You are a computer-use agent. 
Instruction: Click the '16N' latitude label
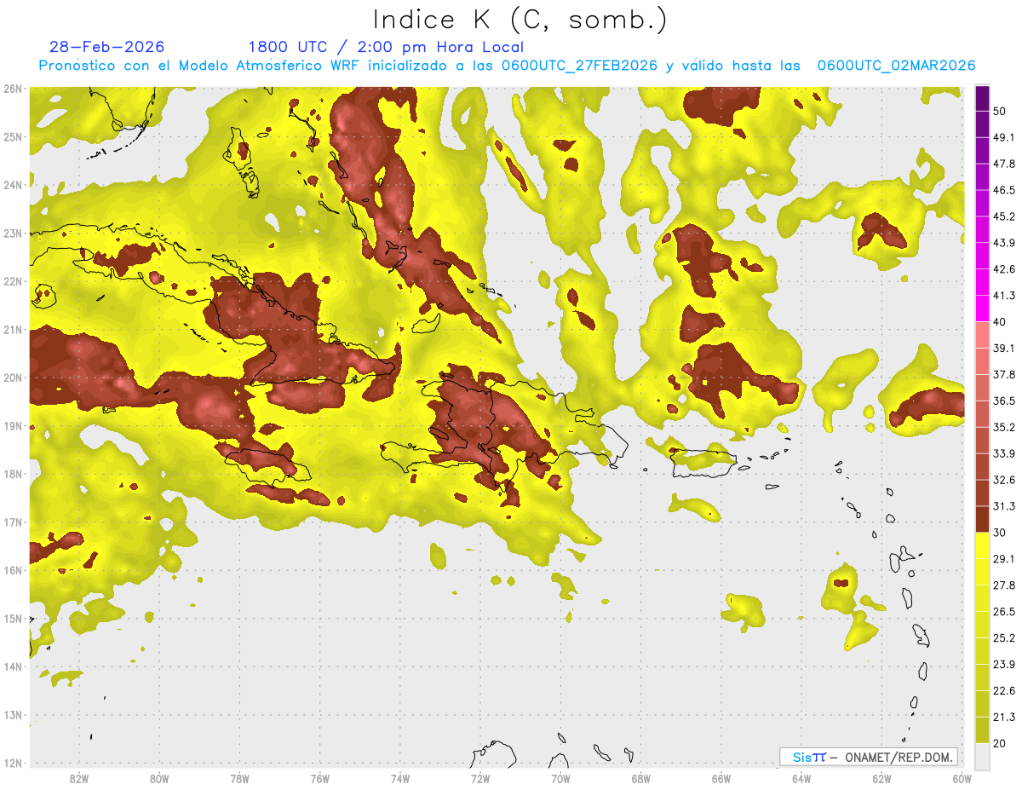pyautogui.click(x=13, y=570)
